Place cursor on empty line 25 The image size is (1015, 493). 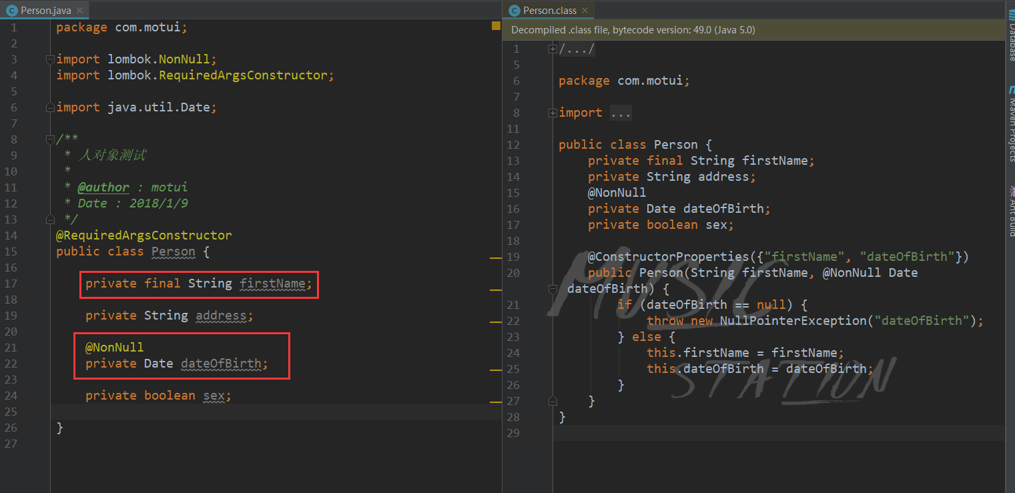(276, 412)
